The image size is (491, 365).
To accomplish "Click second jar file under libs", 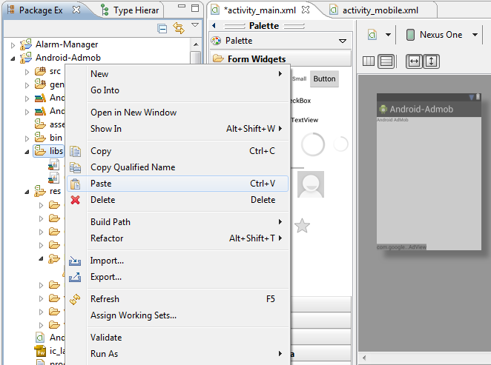I will tap(54, 178).
